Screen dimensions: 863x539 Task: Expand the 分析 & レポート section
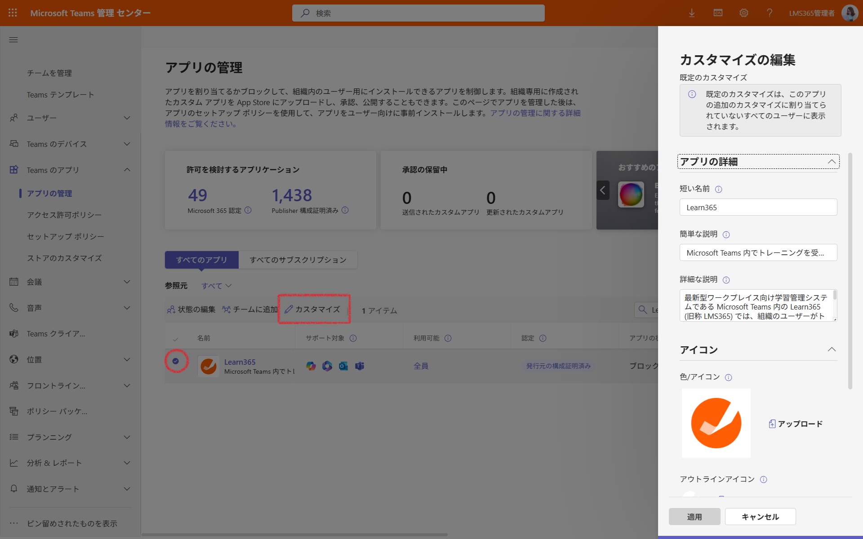tap(127, 463)
